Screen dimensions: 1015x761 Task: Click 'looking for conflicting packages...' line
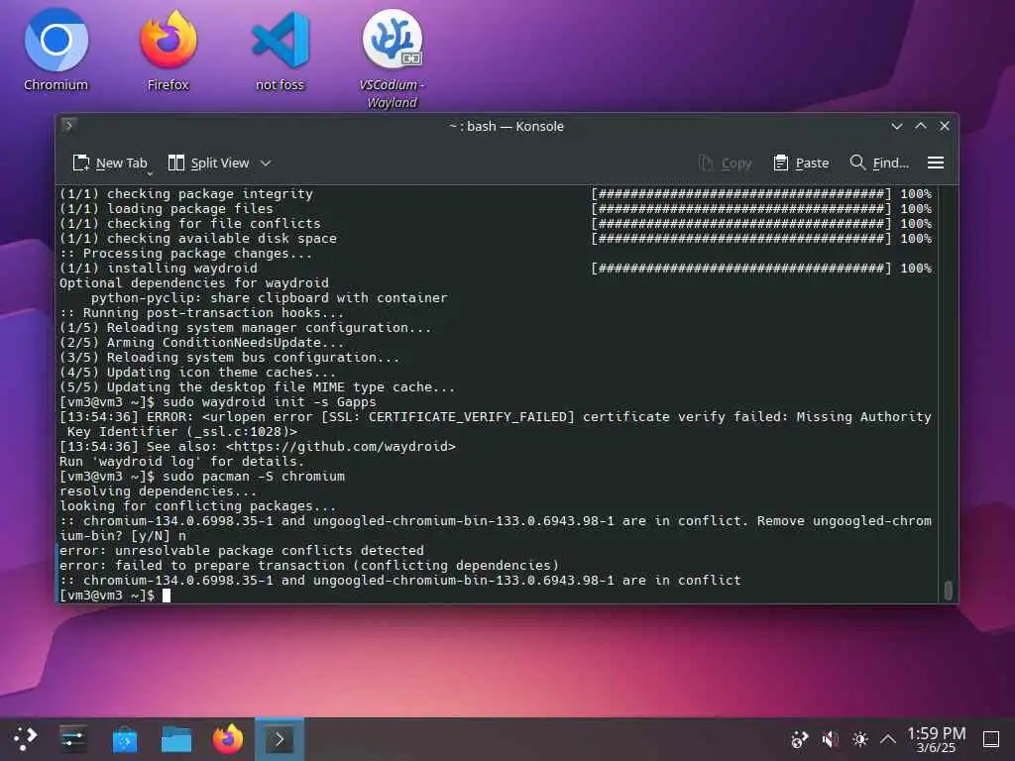tap(198, 506)
